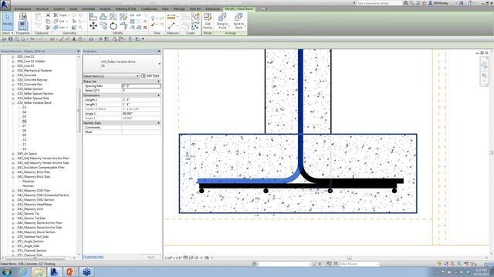494x277 pixels.
Task: Send selected item to back
Action: click(239, 21)
